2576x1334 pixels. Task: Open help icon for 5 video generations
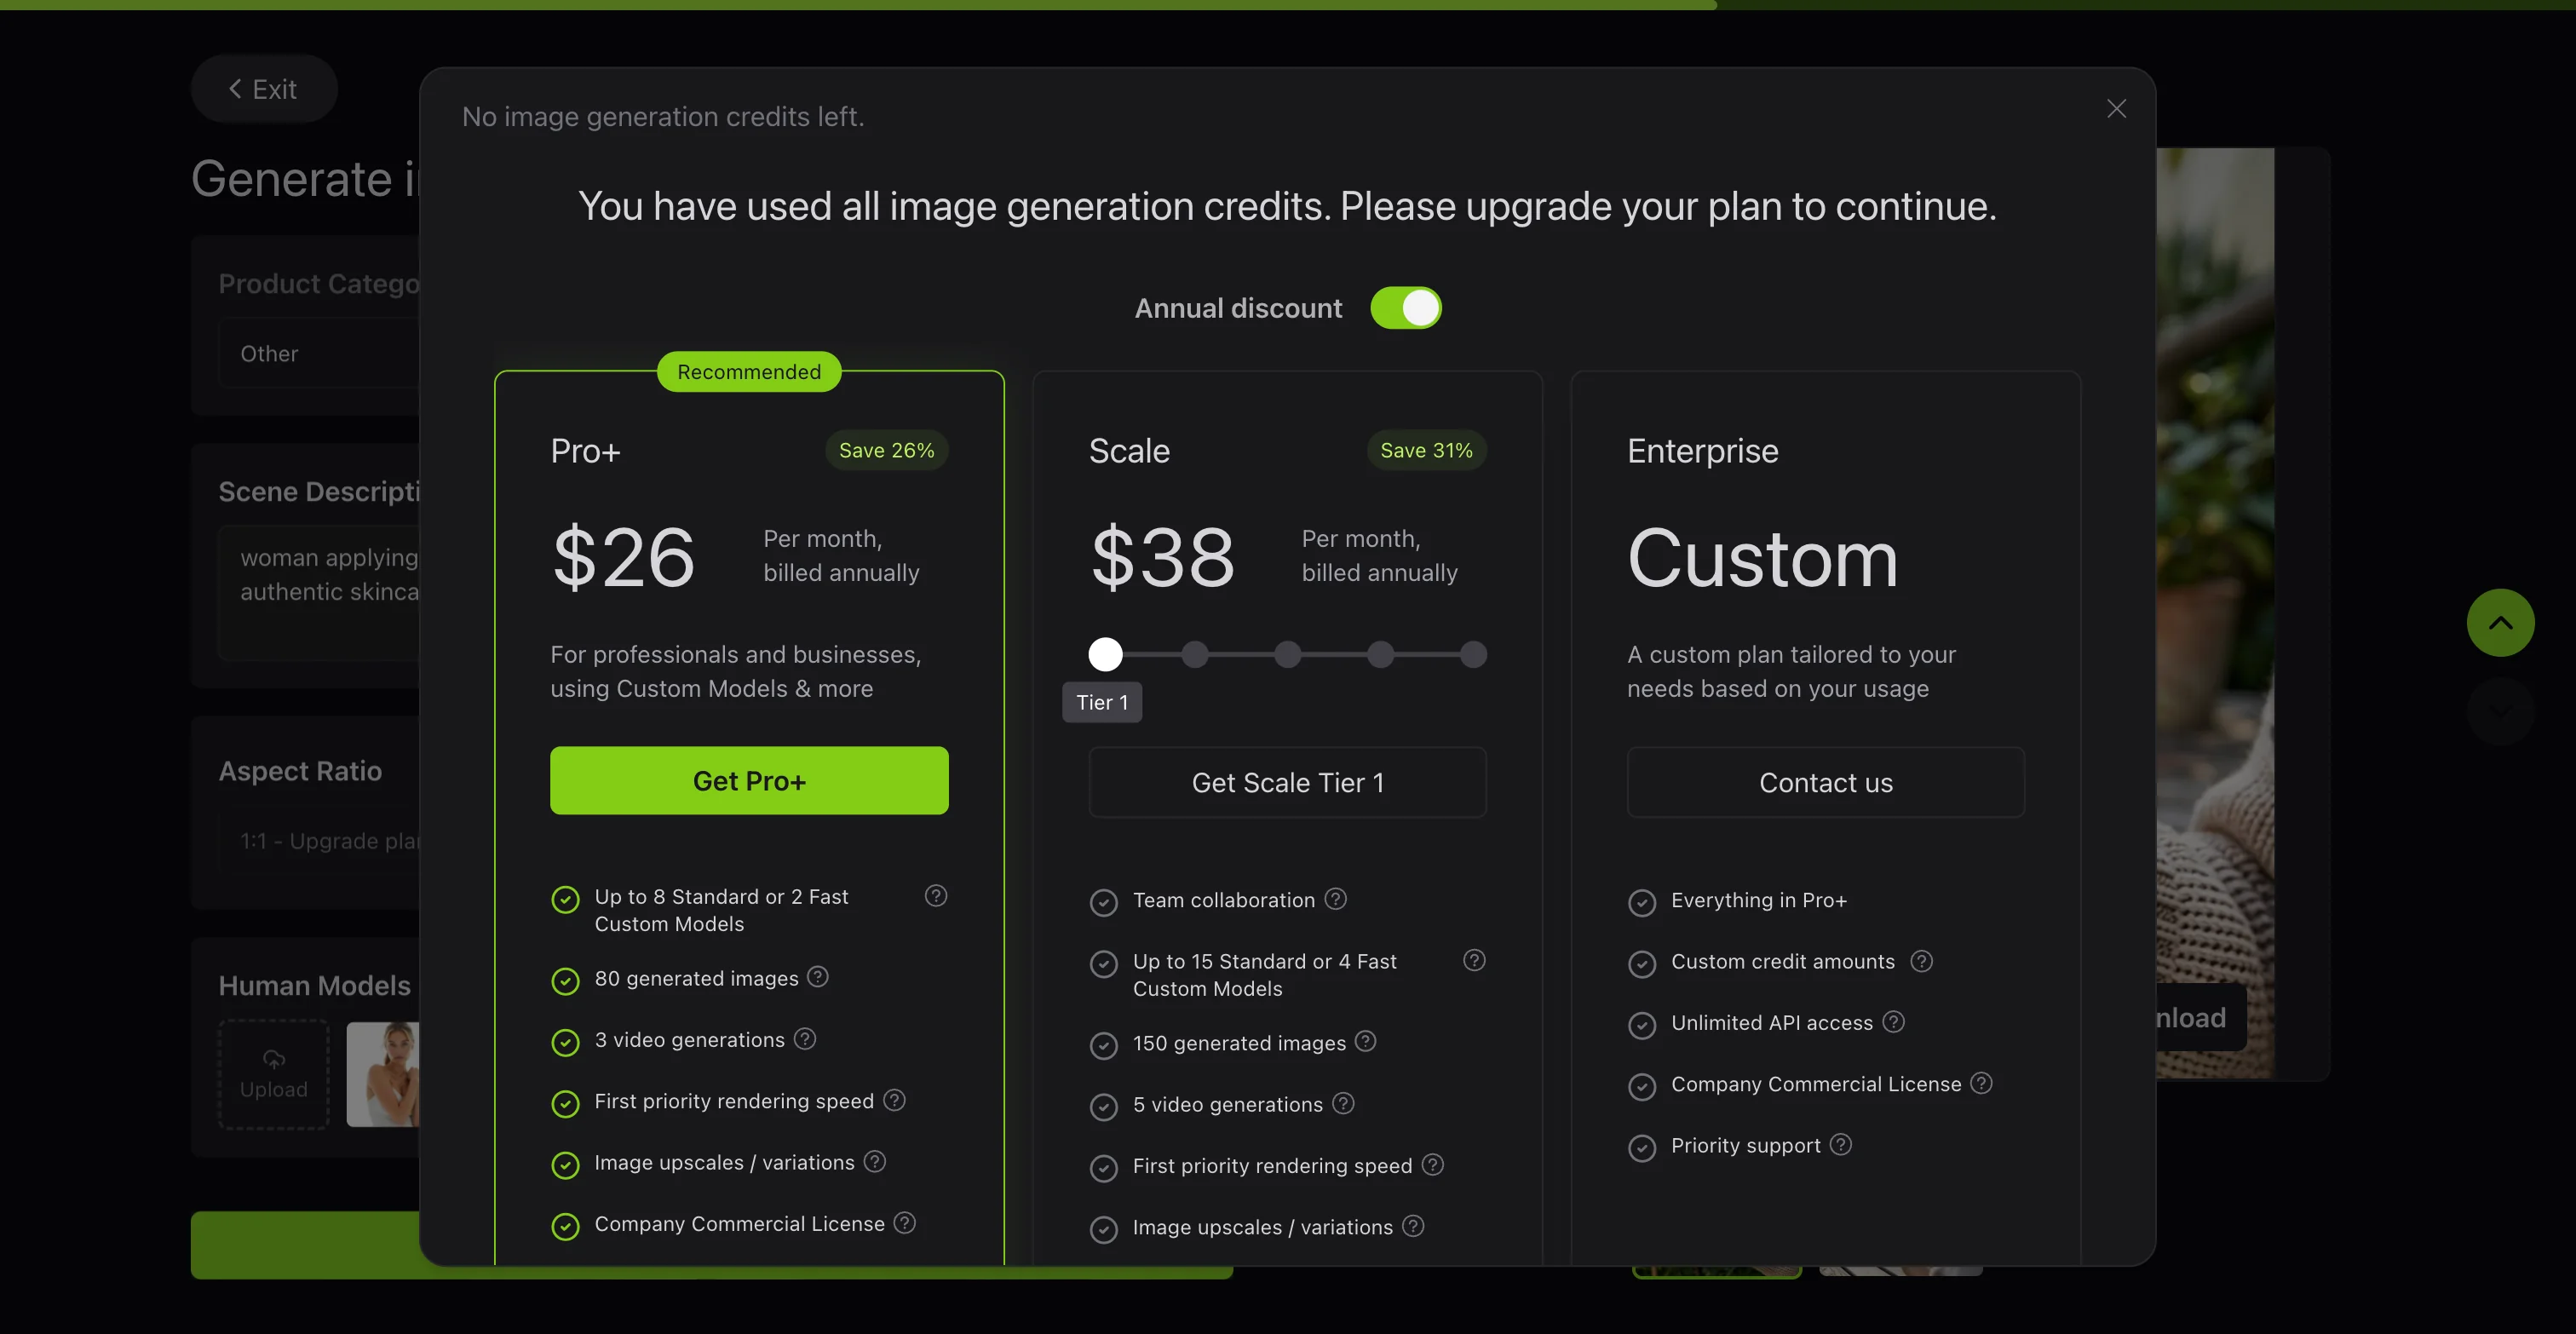tap(1344, 1103)
